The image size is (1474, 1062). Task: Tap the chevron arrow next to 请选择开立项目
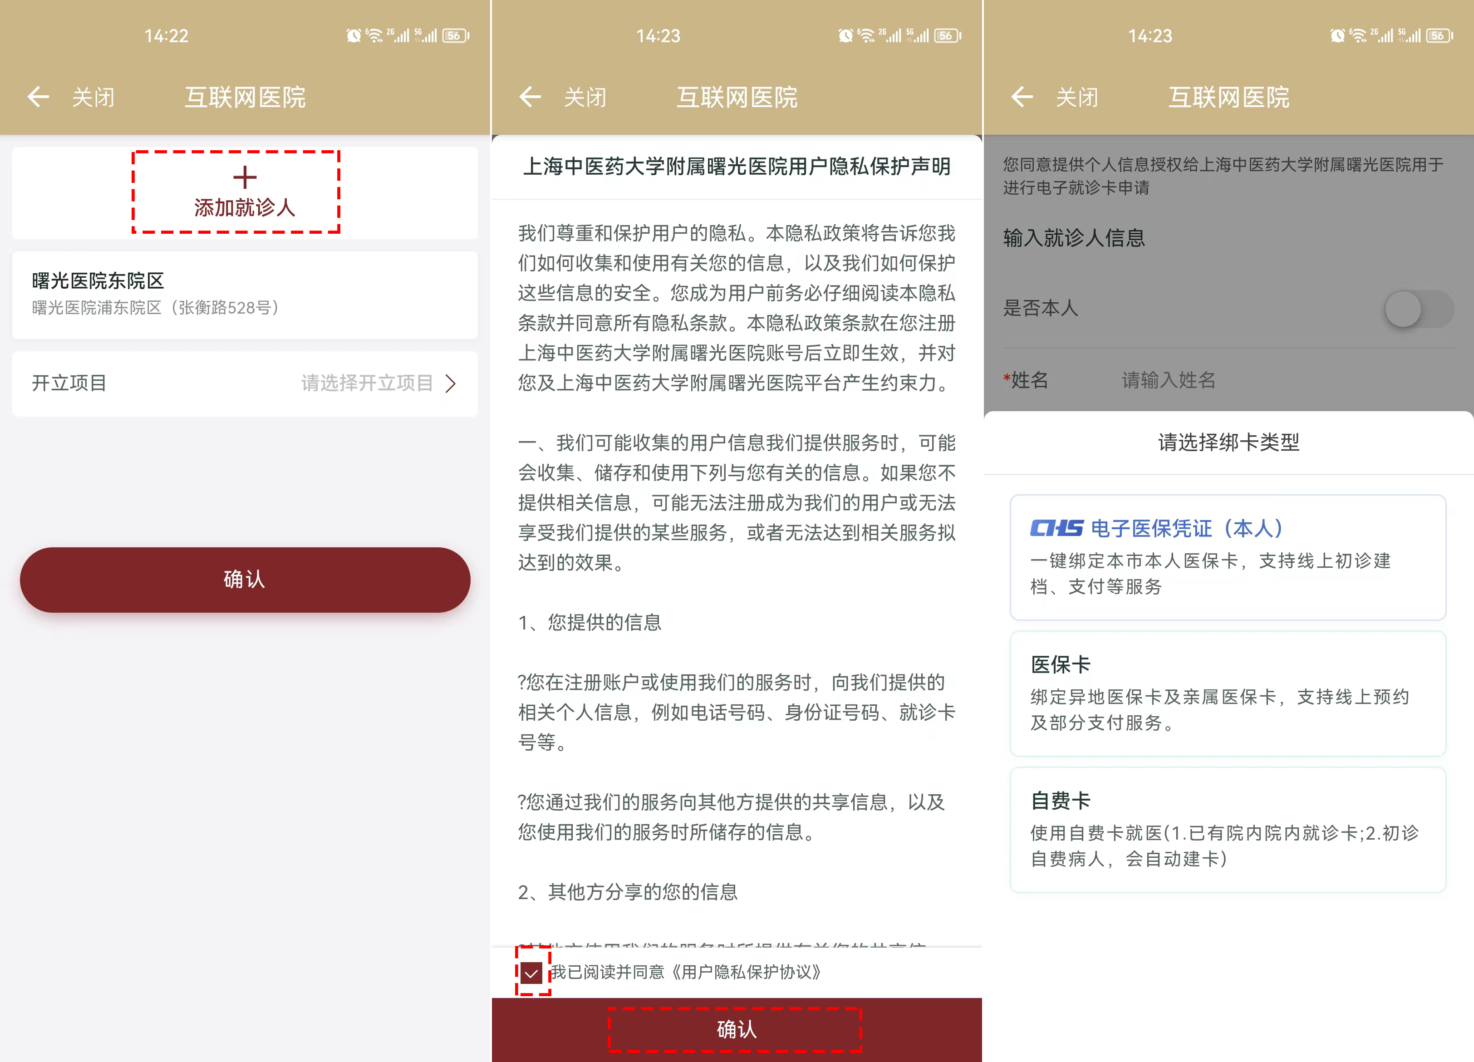click(450, 383)
